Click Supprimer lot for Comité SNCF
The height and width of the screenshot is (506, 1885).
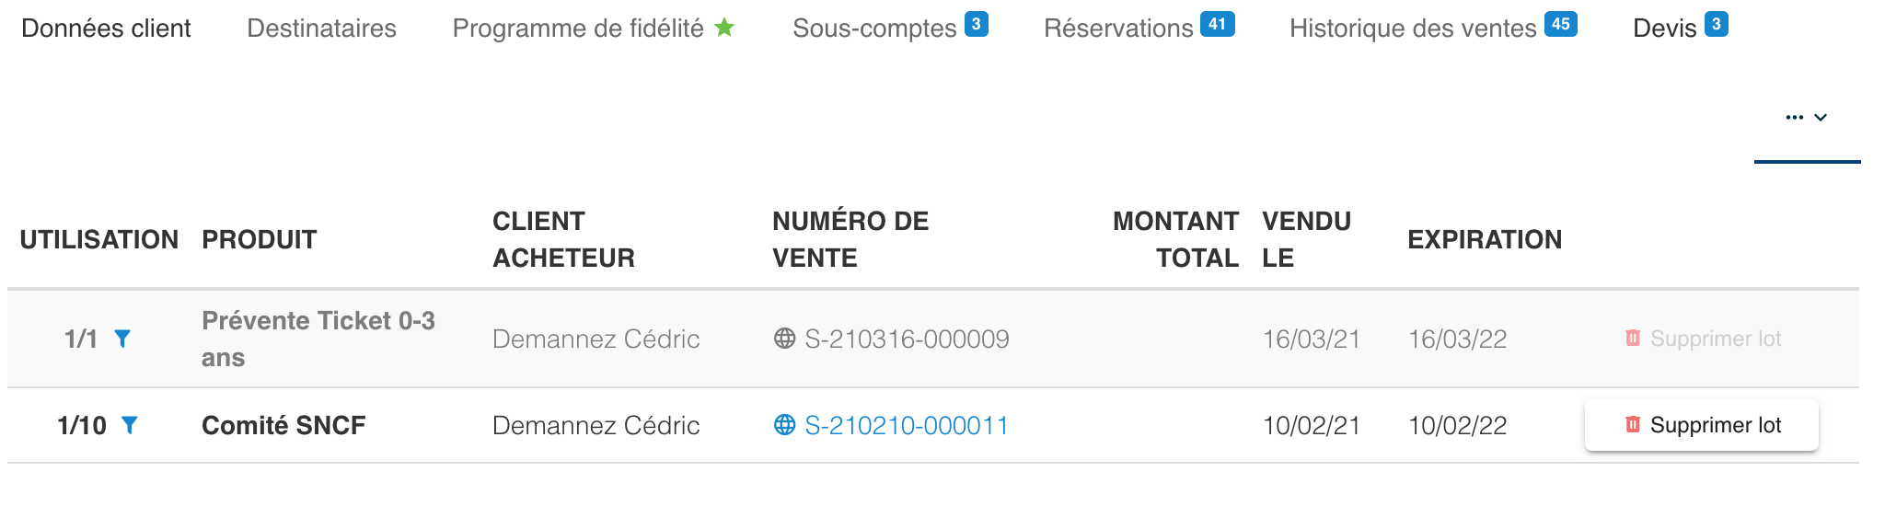1701,425
